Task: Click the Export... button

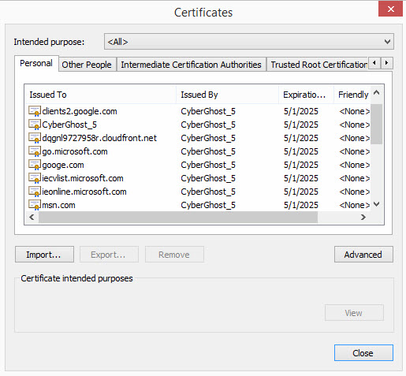Action: tap(109, 255)
